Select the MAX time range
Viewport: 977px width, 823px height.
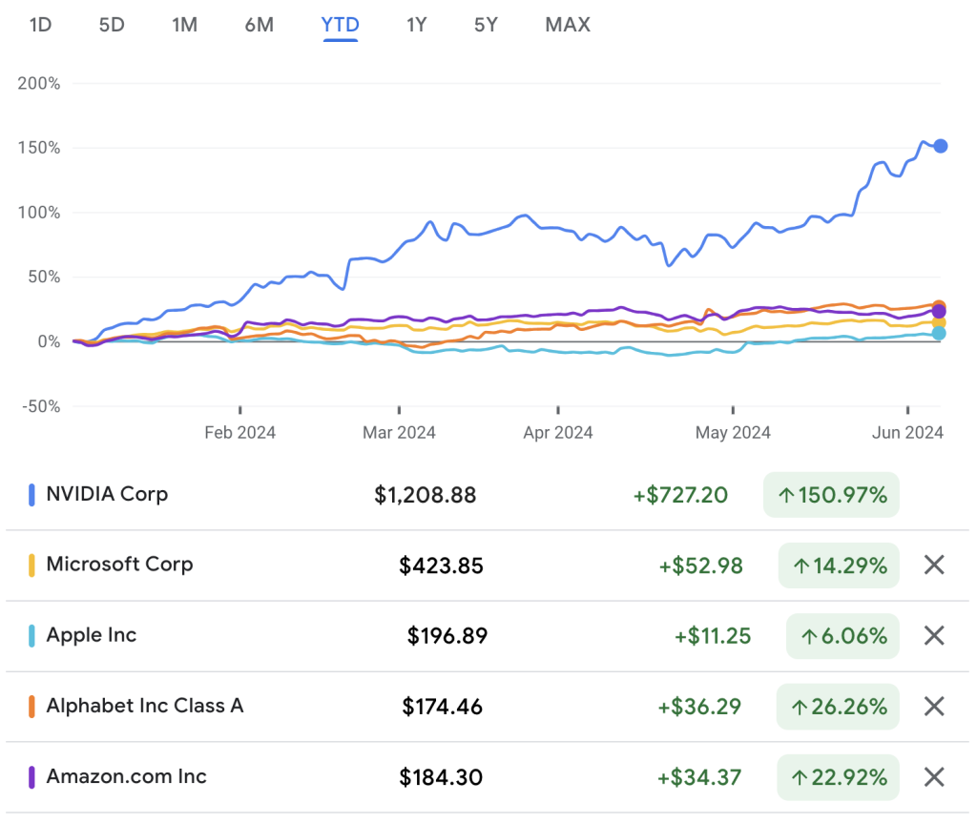568,25
